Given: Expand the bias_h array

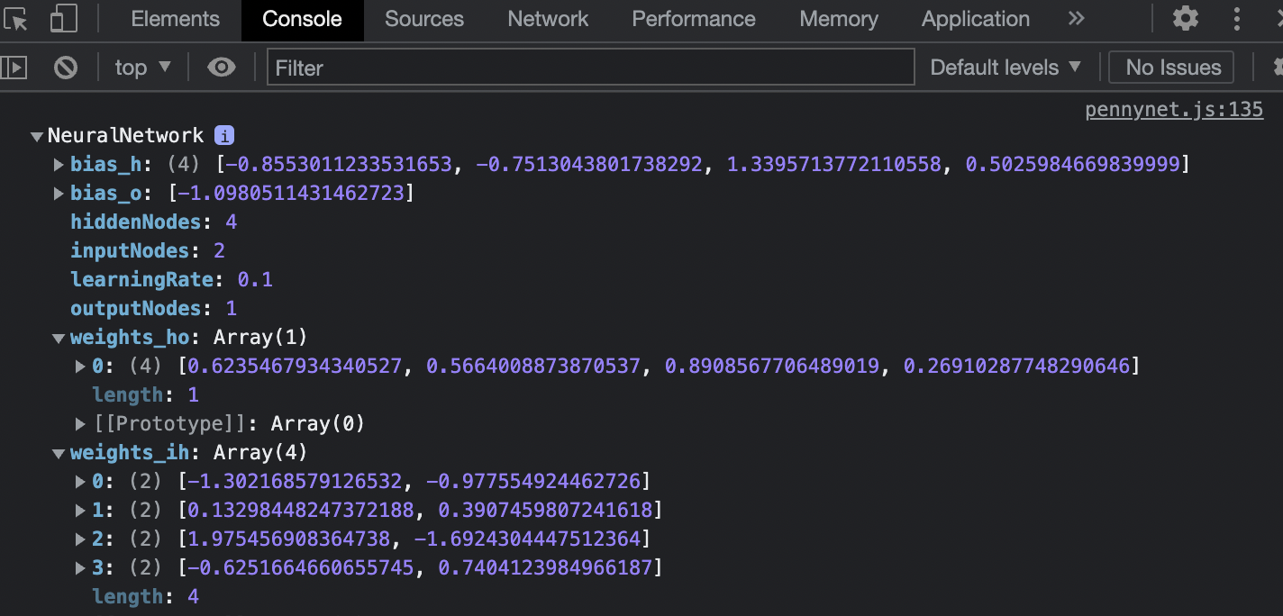Looking at the screenshot, I should coord(59,165).
